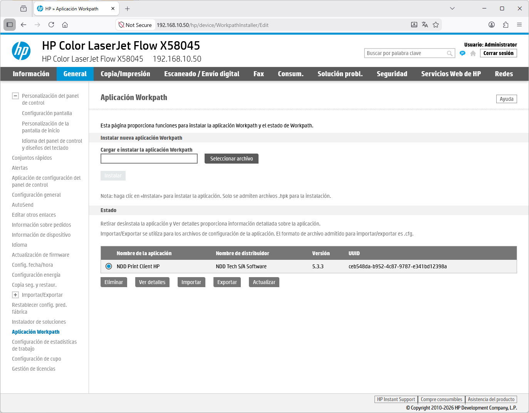Open Configuración de cupo in sidebar
529x413 pixels.
tap(37, 359)
